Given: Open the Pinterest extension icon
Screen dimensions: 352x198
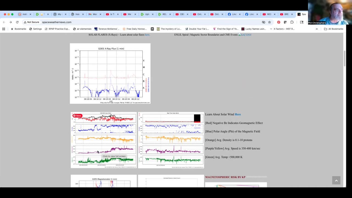Looking at the screenshot, I should [x=279, y=22].
